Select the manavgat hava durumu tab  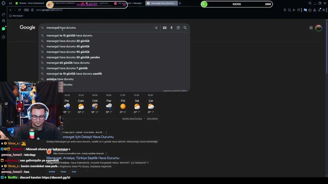(x=161, y=3)
